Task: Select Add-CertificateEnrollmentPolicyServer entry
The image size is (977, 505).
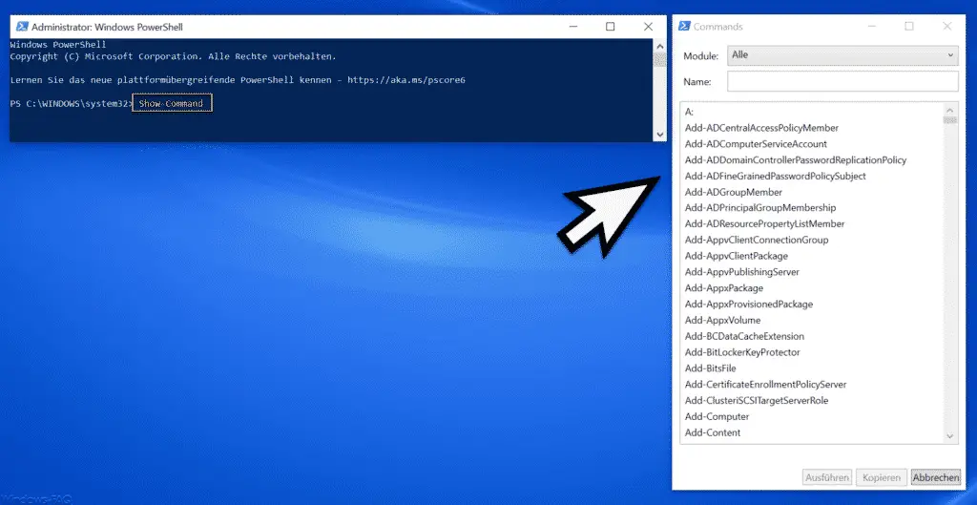Action: [x=766, y=385]
